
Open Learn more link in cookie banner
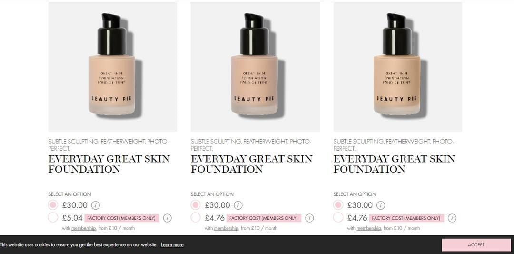pyautogui.click(x=172, y=245)
